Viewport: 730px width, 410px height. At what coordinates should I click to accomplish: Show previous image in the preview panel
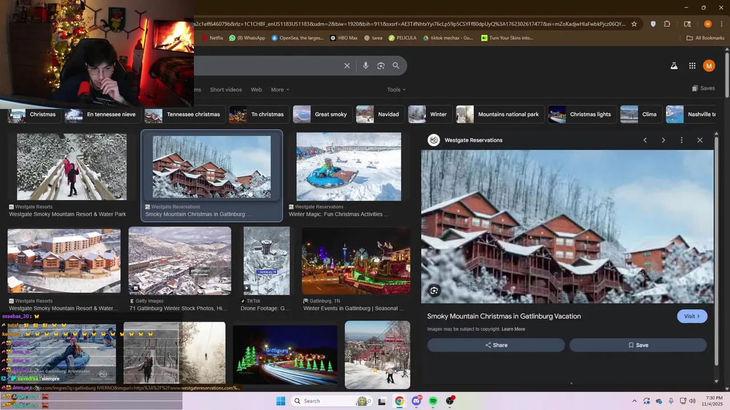[645, 140]
